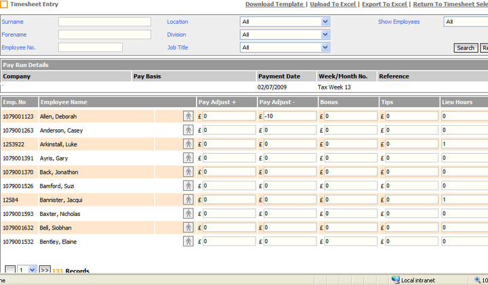
Task: Open employee icon beside Arkinstall, Luke
Action: 188,144
